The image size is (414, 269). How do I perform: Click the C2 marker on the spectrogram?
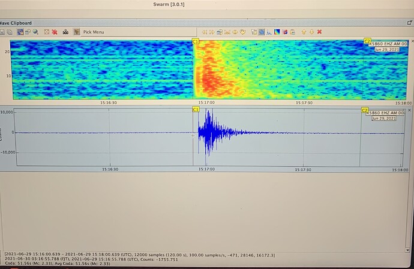click(367, 41)
